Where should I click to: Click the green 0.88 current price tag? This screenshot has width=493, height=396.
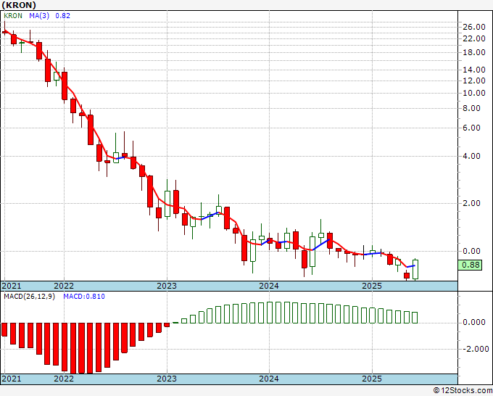tap(470, 265)
